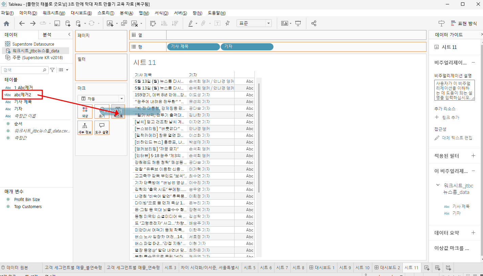
Task: Open the 도움말(H) menu
Action: [x=216, y=13]
